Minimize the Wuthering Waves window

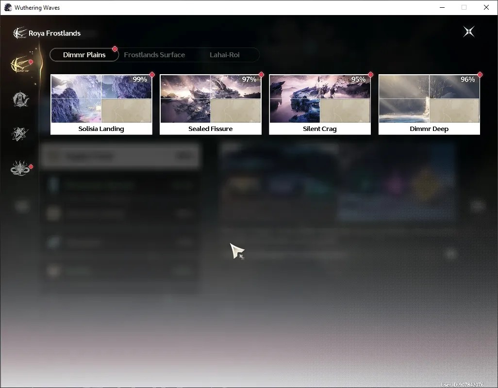coord(442,7)
